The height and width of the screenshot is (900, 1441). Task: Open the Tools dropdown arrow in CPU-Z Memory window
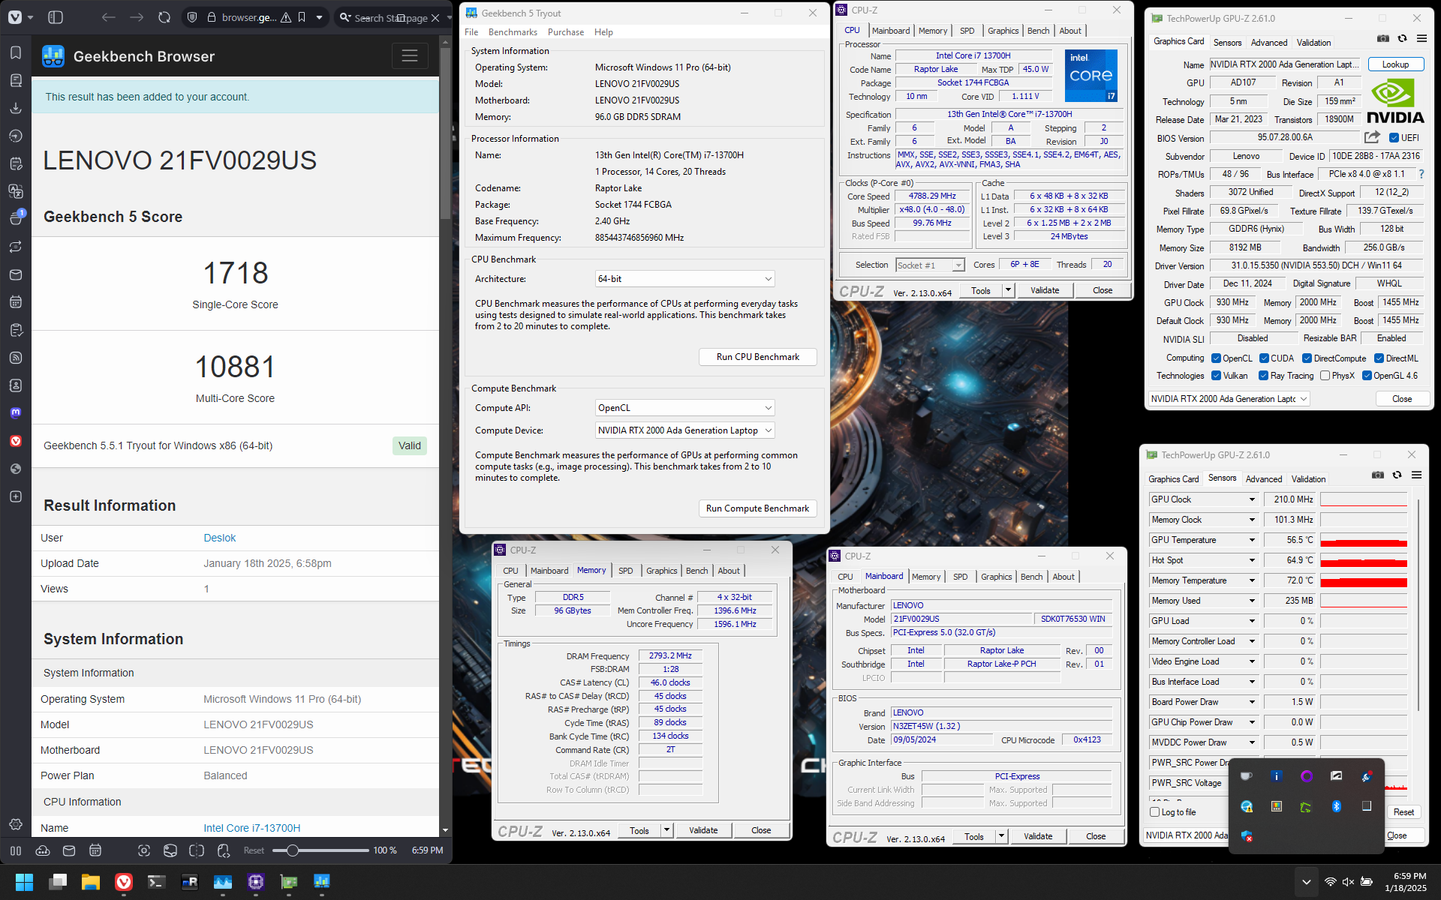click(x=666, y=830)
